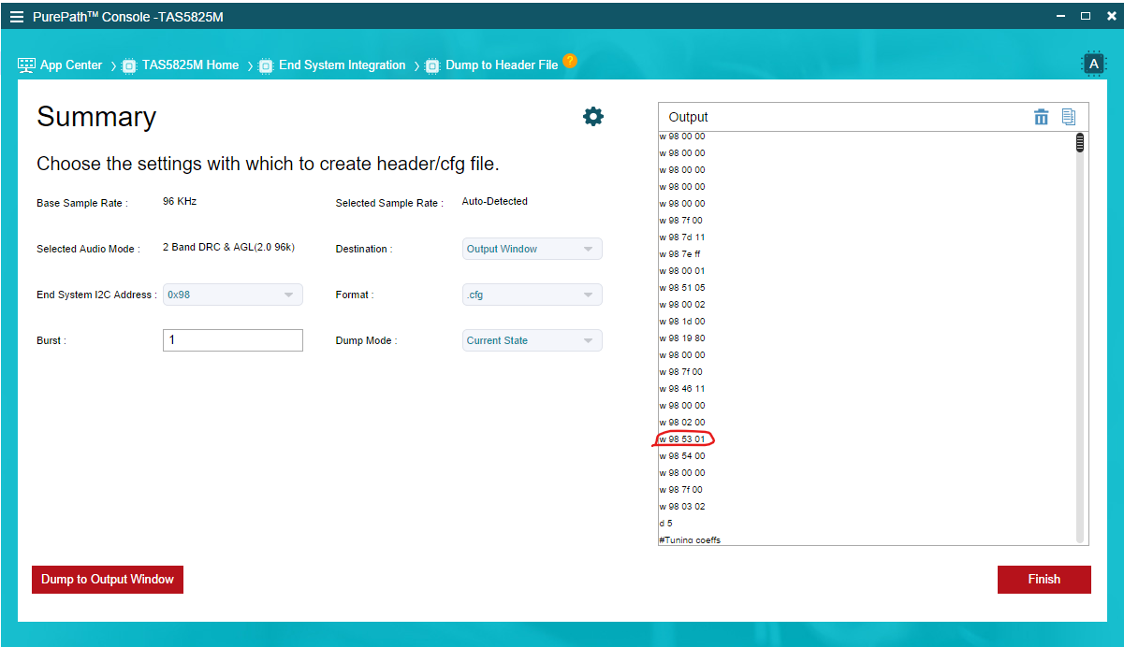
Task: Clear output with the trash icon
Action: (x=1042, y=117)
